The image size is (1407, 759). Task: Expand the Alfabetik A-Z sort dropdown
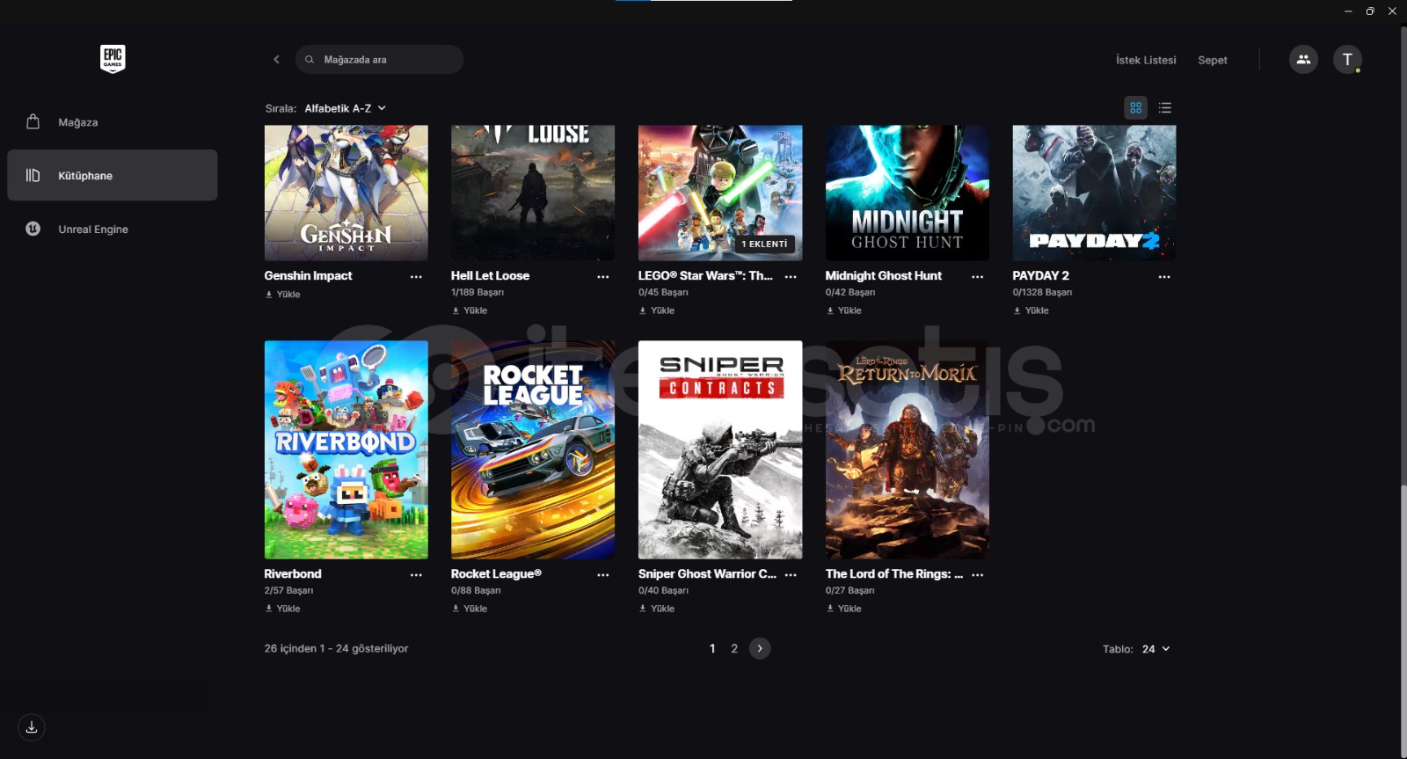[345, 108]
